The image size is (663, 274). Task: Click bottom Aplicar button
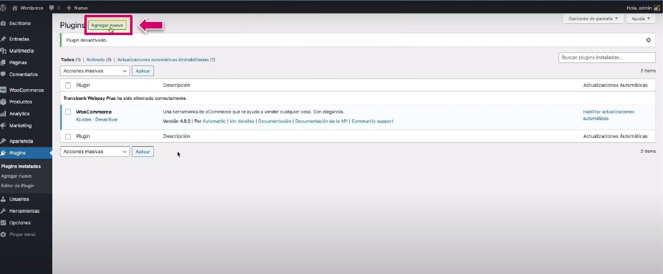coord(143,152)
